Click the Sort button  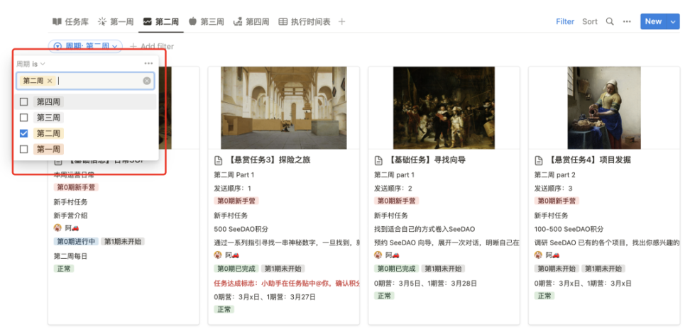[x=590, y=21]
